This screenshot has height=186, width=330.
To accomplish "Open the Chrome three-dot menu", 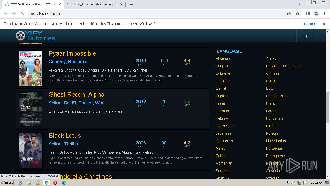I will click(324, 13).
